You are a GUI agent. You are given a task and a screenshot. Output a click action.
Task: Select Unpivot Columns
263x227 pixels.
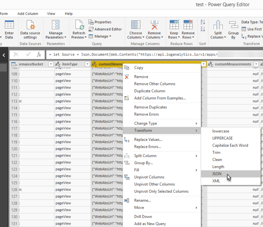point(162,177)
